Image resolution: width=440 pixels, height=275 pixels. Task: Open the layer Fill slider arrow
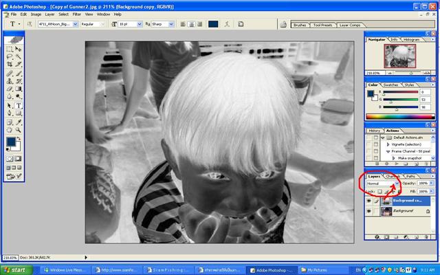tap(431, 191)
